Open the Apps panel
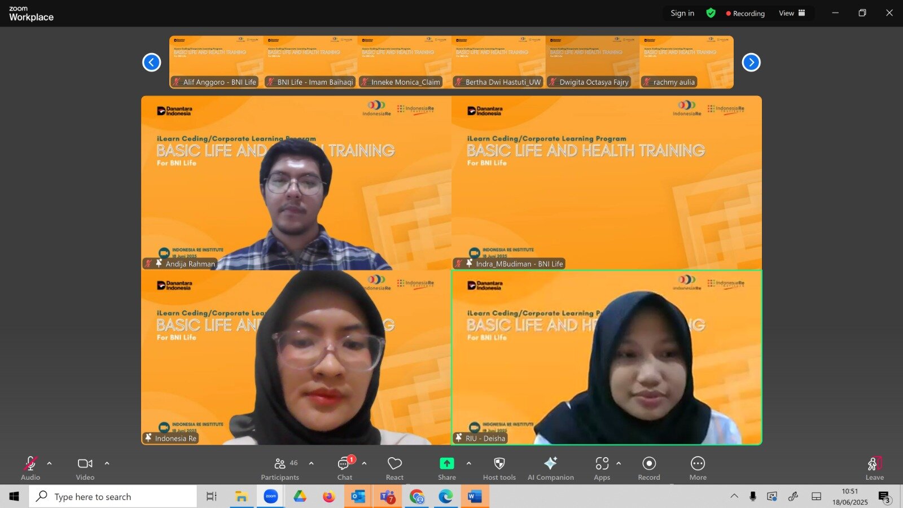 click(x=602, y=468)
